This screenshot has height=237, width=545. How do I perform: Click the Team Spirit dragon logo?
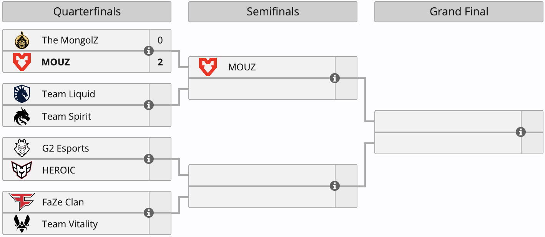click(x=22, y=116)
